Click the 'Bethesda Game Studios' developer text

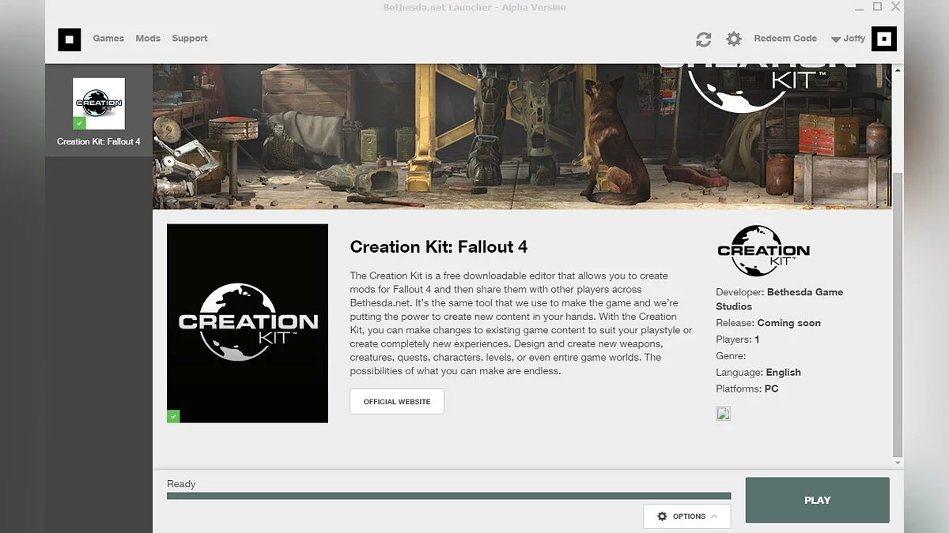780,299
